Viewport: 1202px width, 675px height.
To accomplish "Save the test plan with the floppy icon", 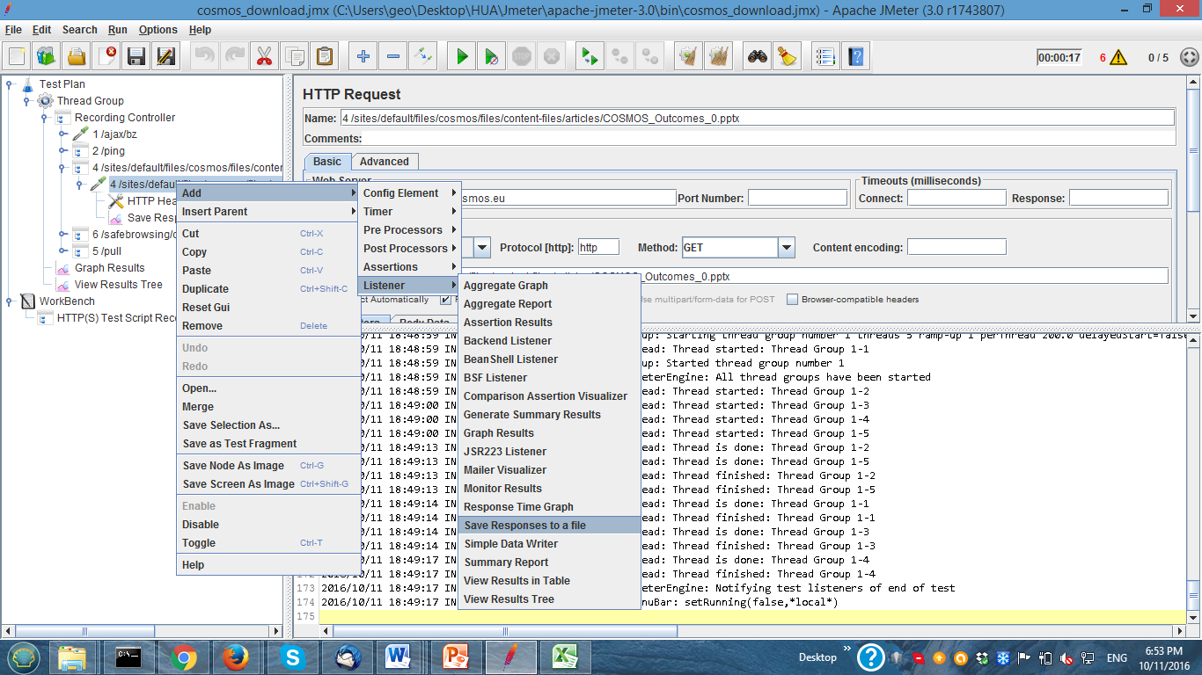I will click(x=136, y=57).
